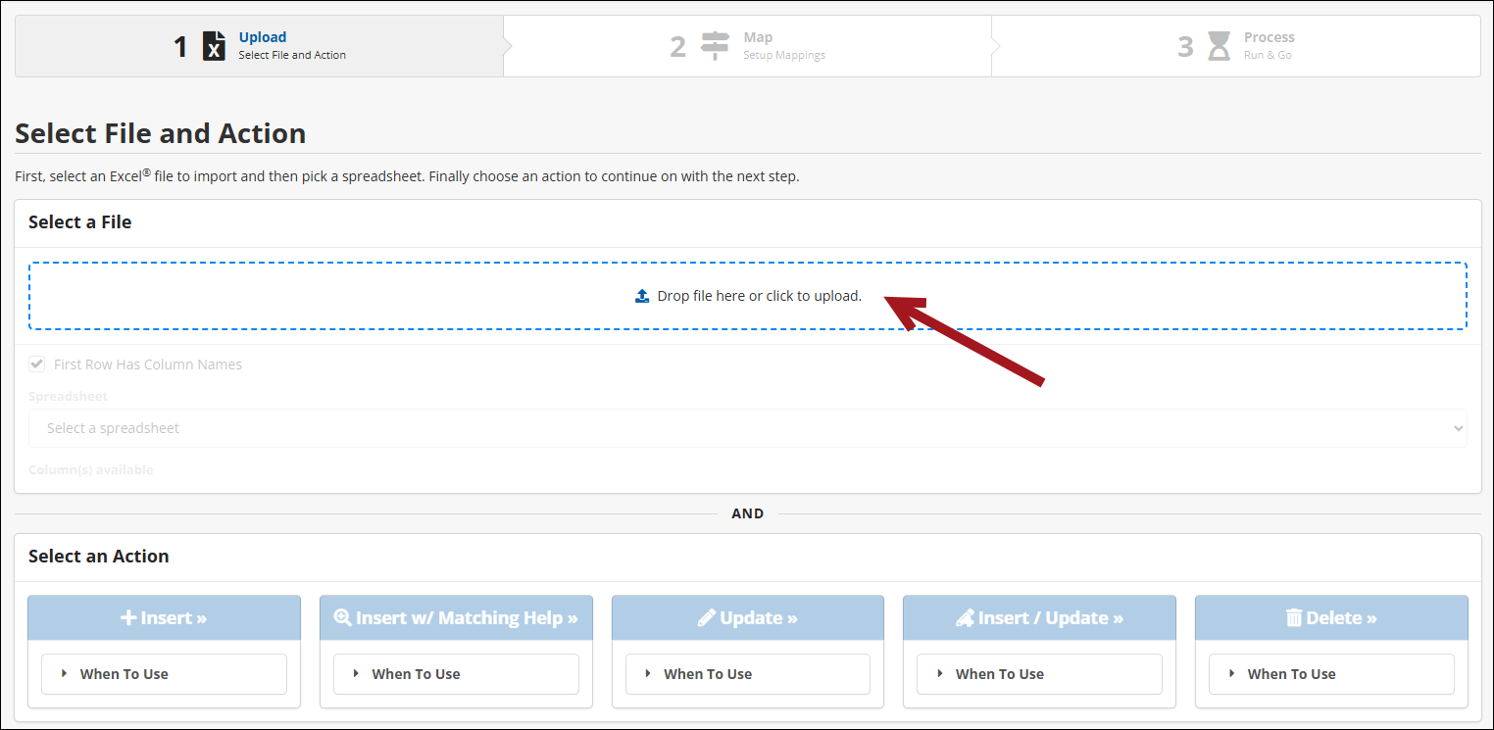Click the plus icon on Insert button
Image resolution: width=1494 pixels, height=730 pixels.
pyautogui.click(x=128, y=618)
